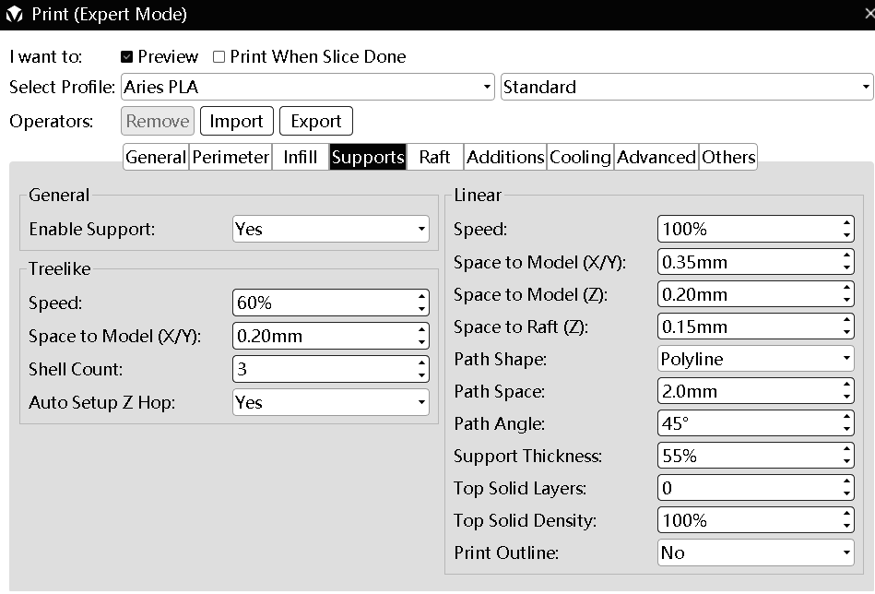
Task: Open the Cooling settings tab
Action: click(x=580, y=157)
